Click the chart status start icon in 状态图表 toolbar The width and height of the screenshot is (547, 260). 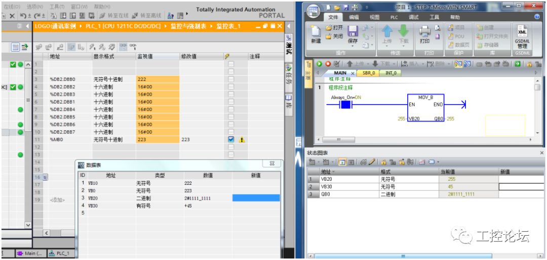click(x=342, y=163)
